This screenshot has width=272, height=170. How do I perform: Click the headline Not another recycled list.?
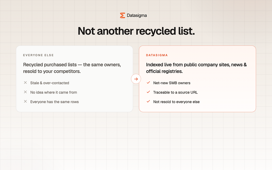click(136, 31)
